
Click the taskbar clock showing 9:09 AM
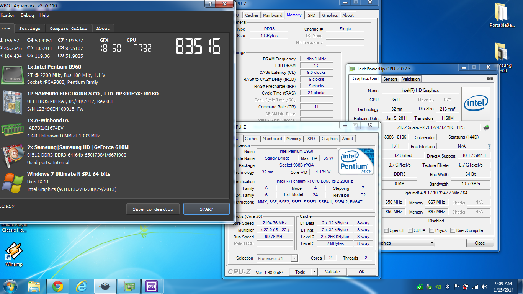(x=503, y=286)
